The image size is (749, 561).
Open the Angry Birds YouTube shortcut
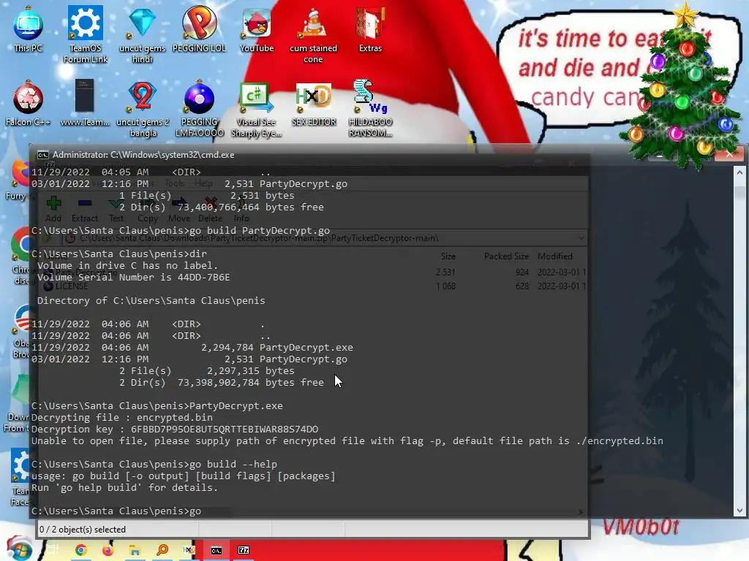point(257,29)
